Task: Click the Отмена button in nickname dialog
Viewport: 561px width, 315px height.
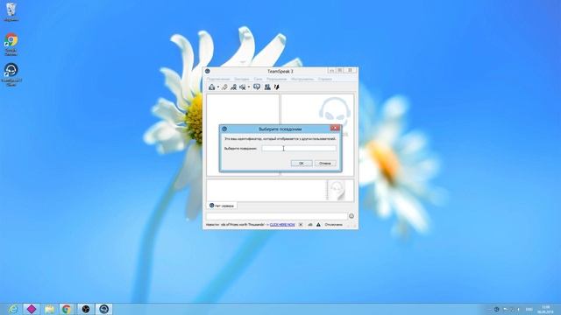Action: tap(325, 164)
